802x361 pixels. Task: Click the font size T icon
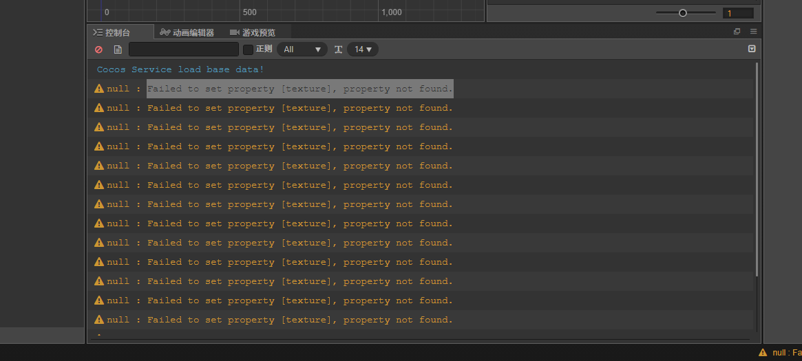pyautogui.click(x=338, y=50)
